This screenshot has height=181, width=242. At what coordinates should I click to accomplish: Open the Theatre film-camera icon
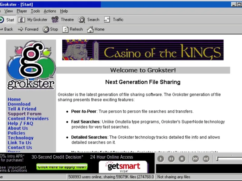coord(55,20)
